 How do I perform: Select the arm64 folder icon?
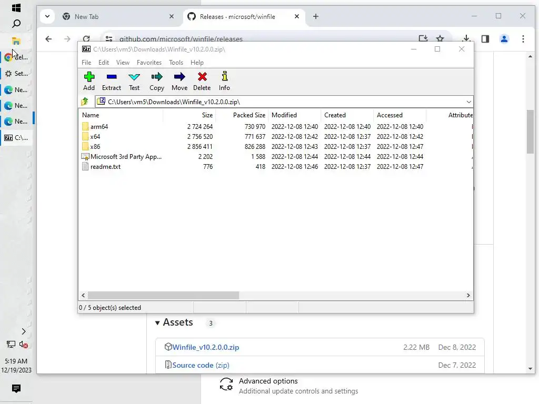(85, 126)
